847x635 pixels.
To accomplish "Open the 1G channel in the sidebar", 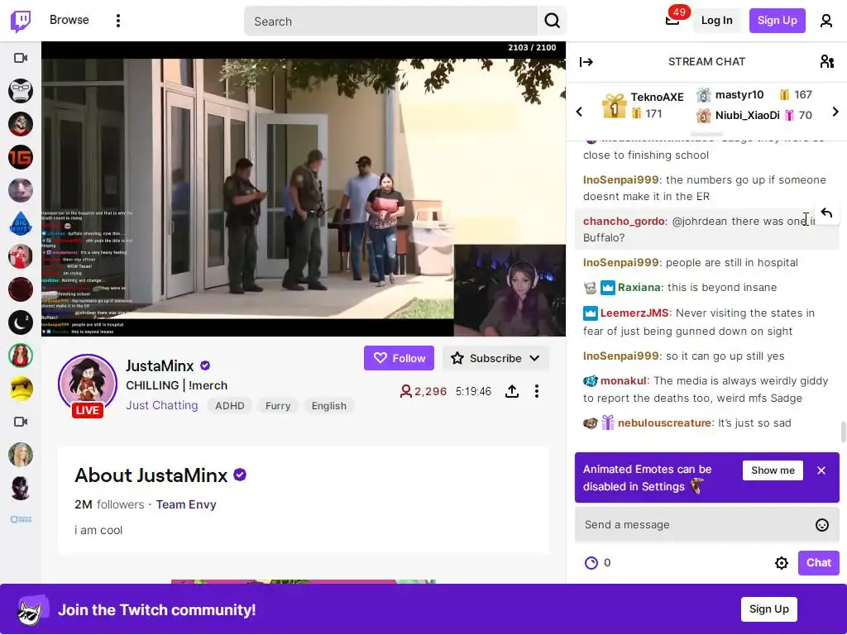I will coord(21,157).
